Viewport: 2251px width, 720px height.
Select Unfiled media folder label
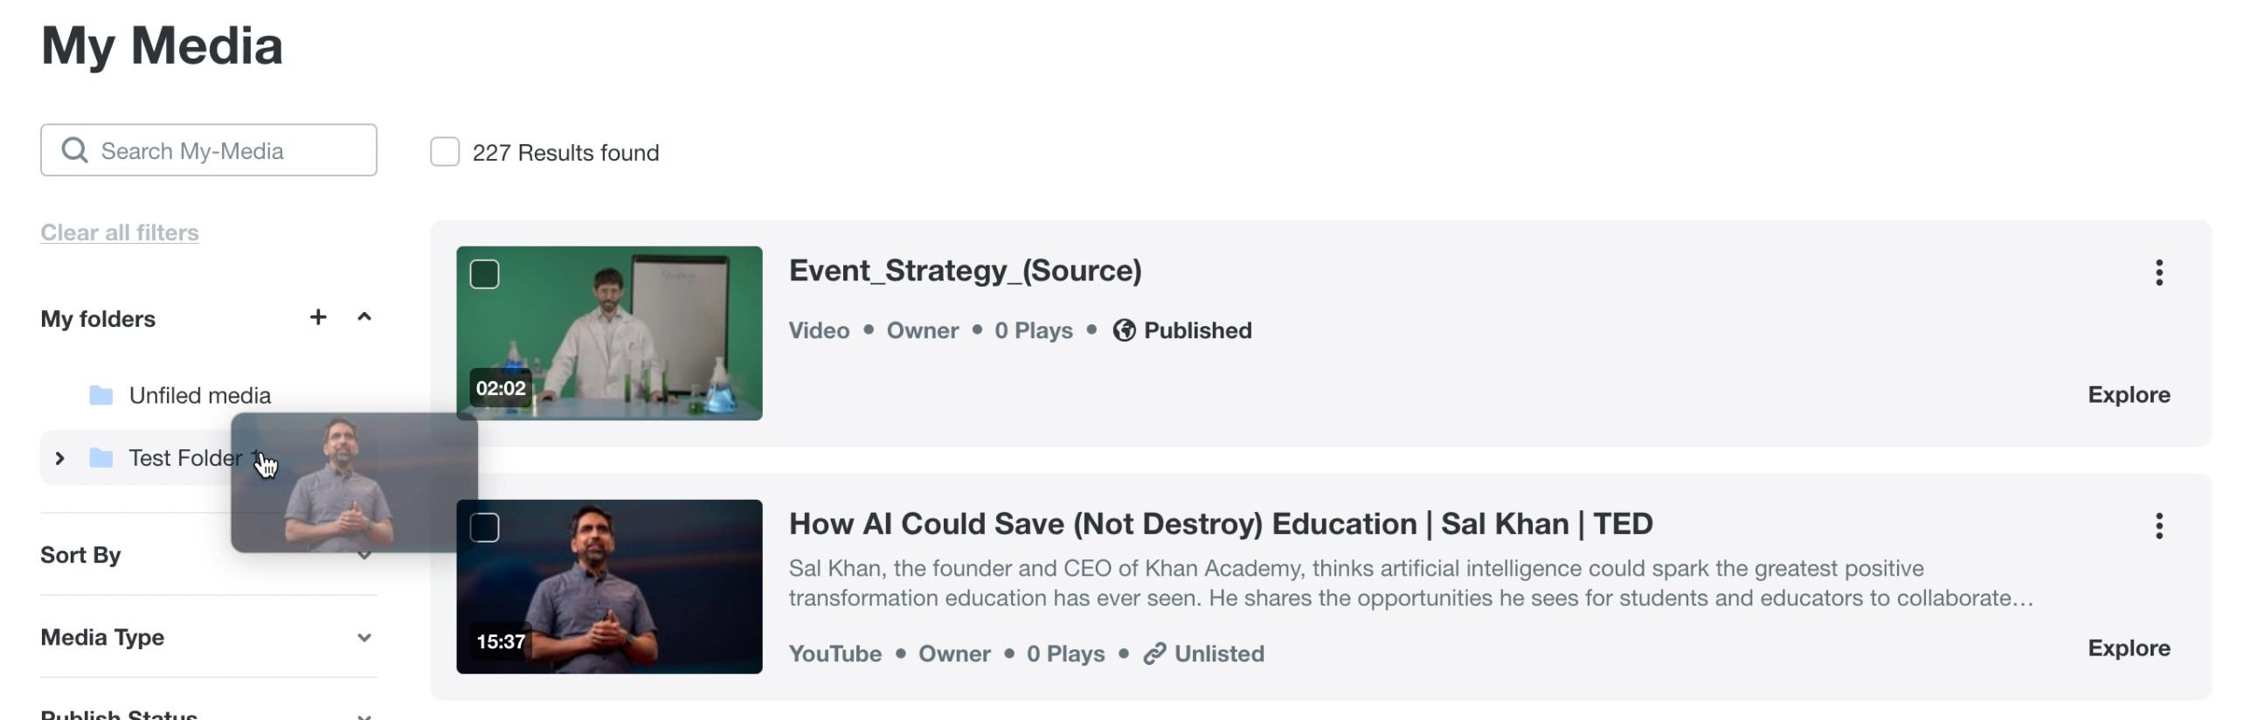pos(199,396)
